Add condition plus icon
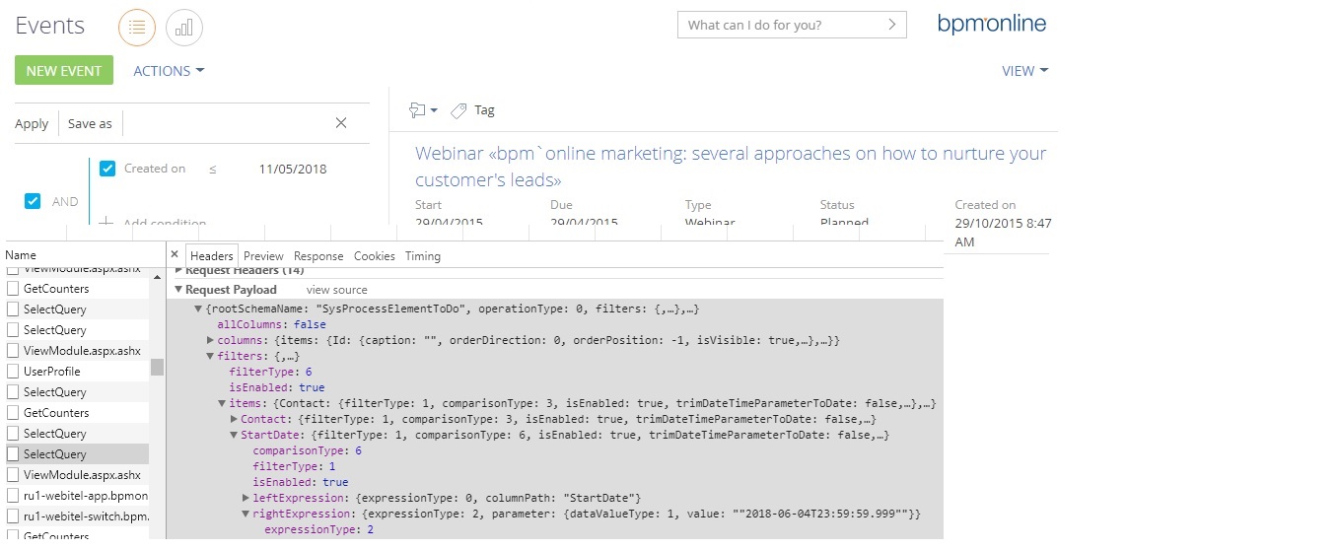The height and width of the screenshot is (550, 1338). 106,224
